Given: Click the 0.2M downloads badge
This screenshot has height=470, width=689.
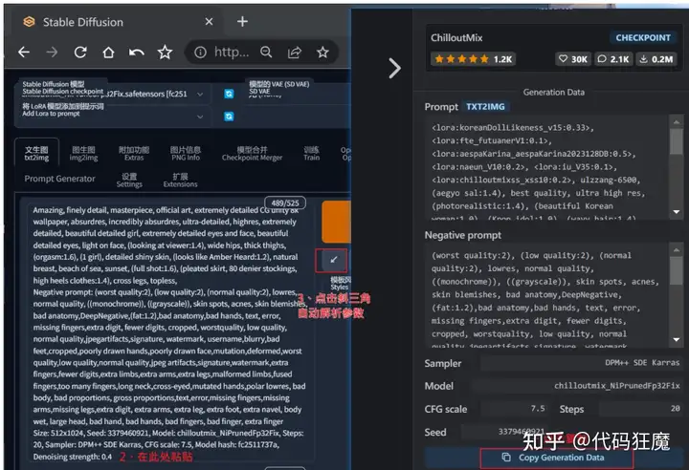Looking at the screenshot, I should point(656,59).
